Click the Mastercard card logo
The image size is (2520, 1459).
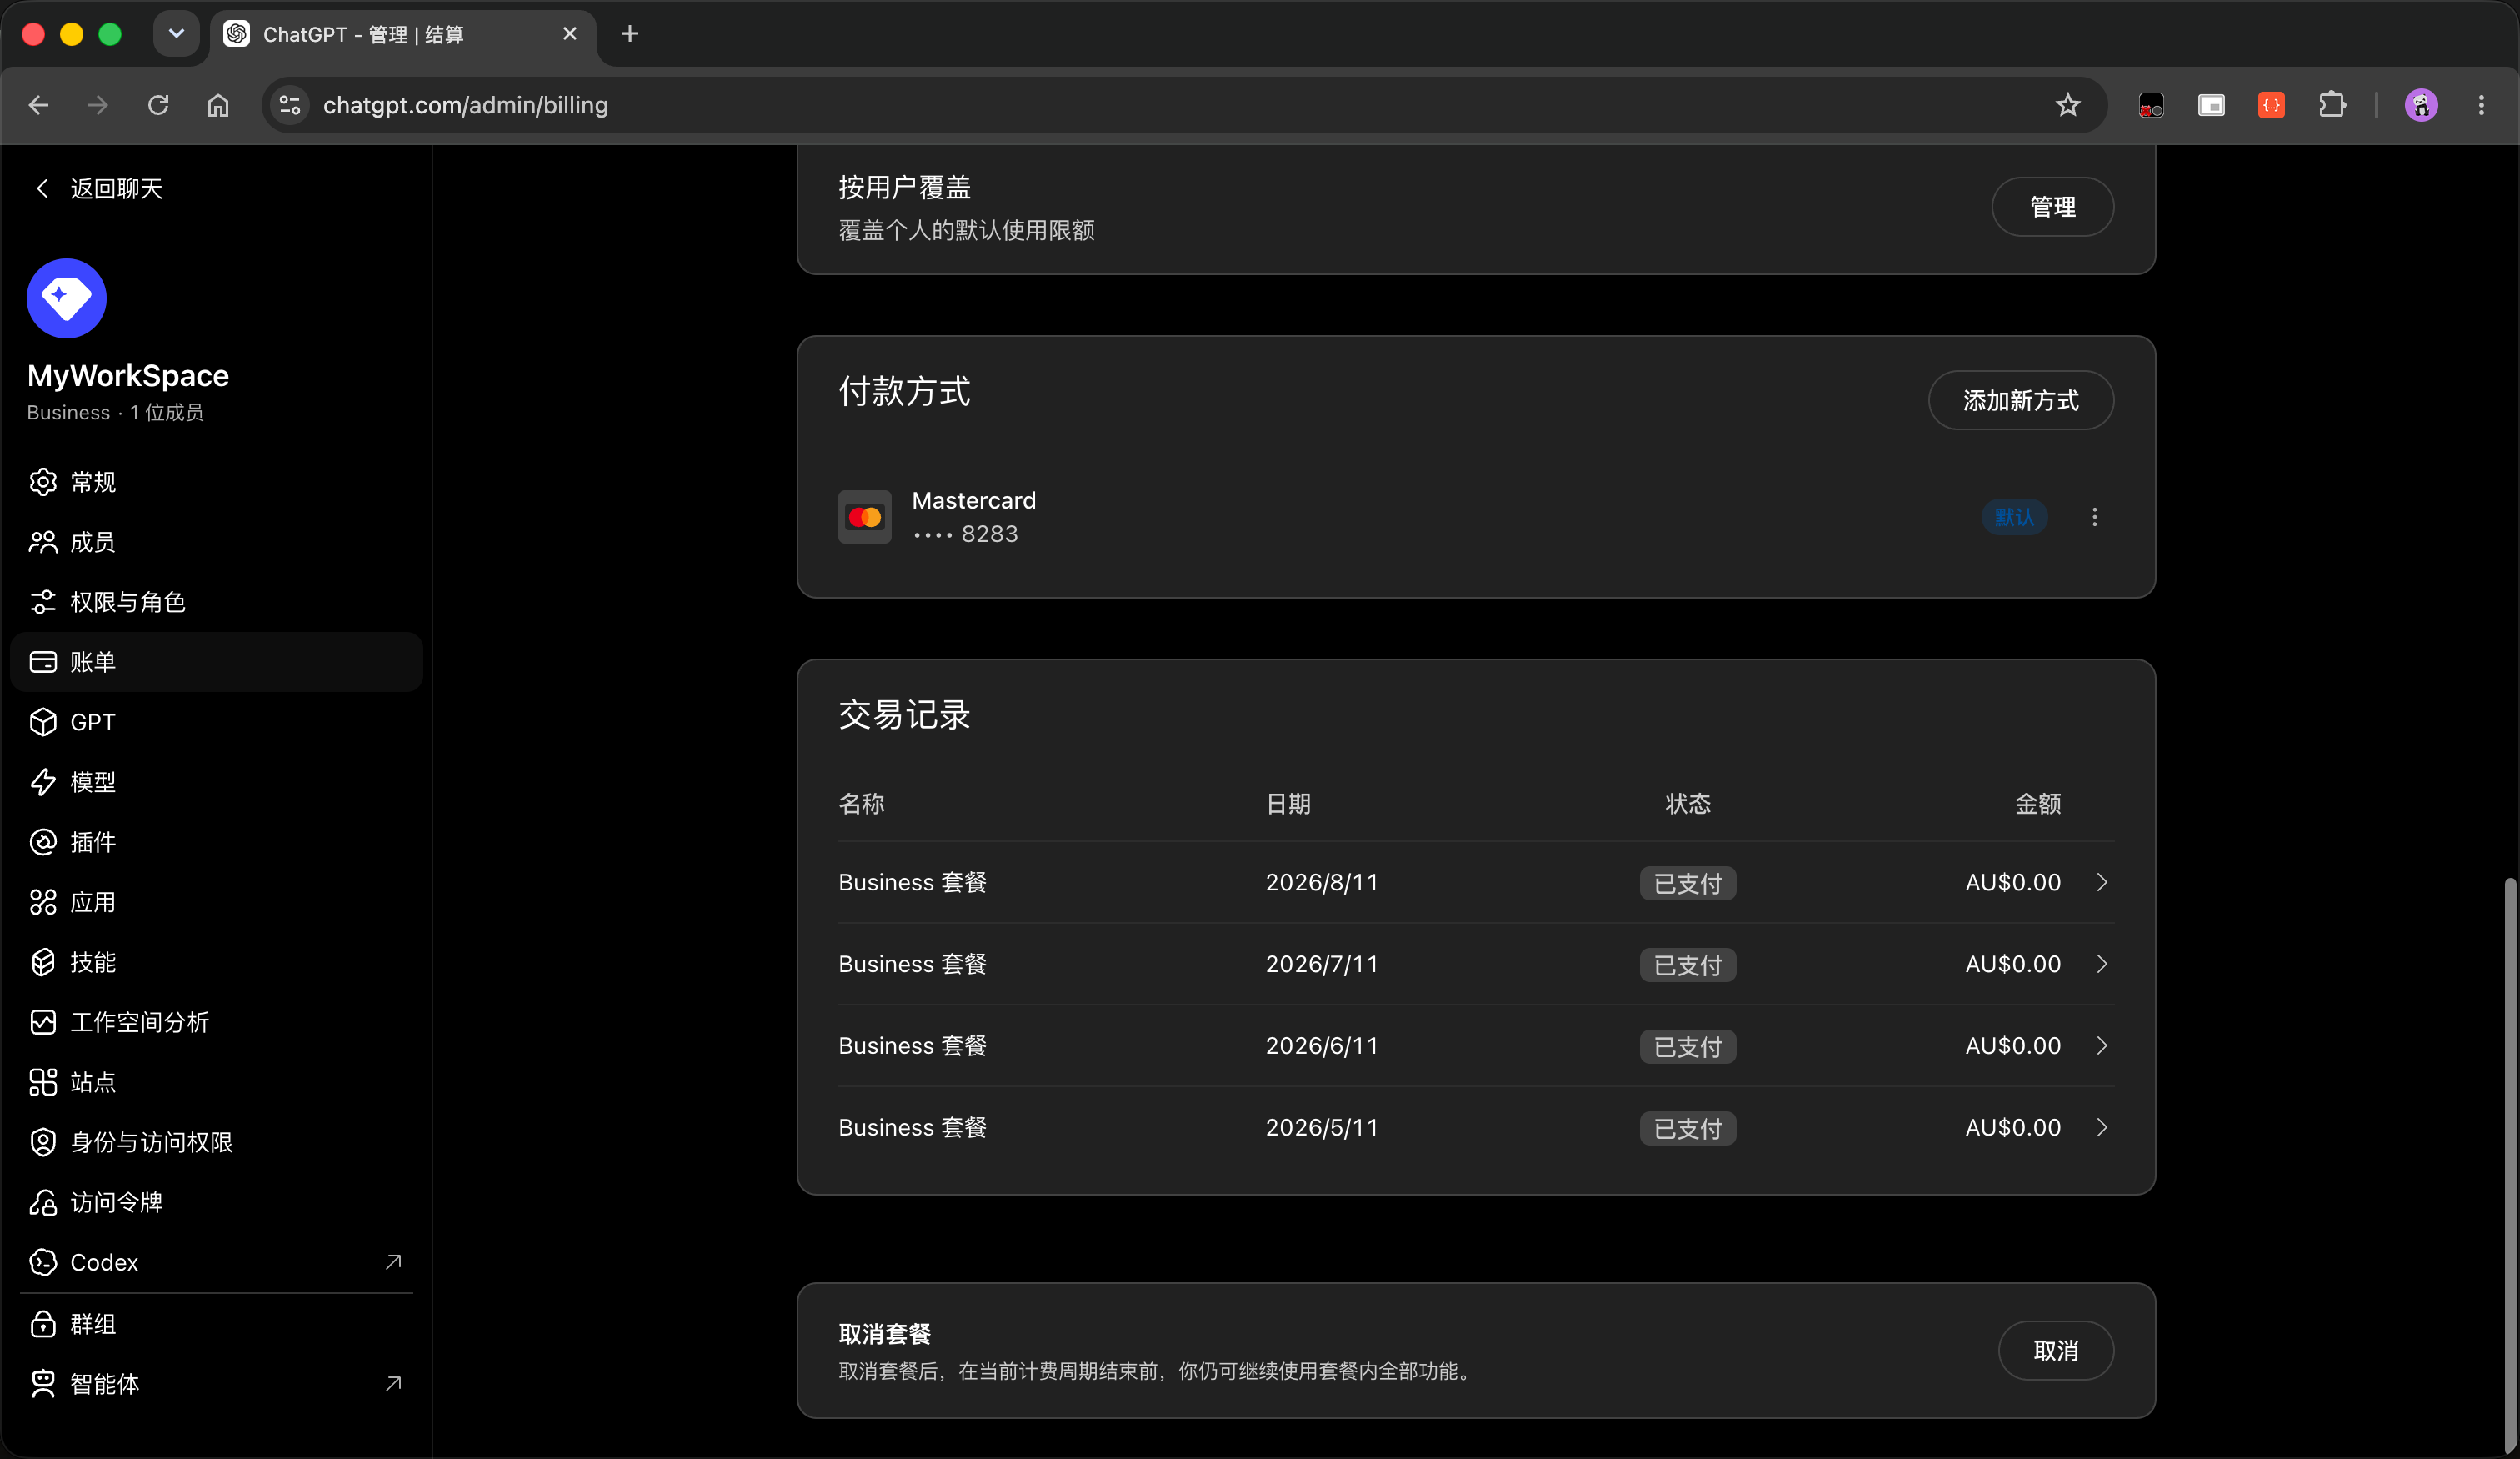click(865, 518)
